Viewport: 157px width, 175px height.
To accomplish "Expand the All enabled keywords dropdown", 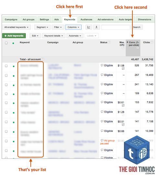I will [16, 27].
